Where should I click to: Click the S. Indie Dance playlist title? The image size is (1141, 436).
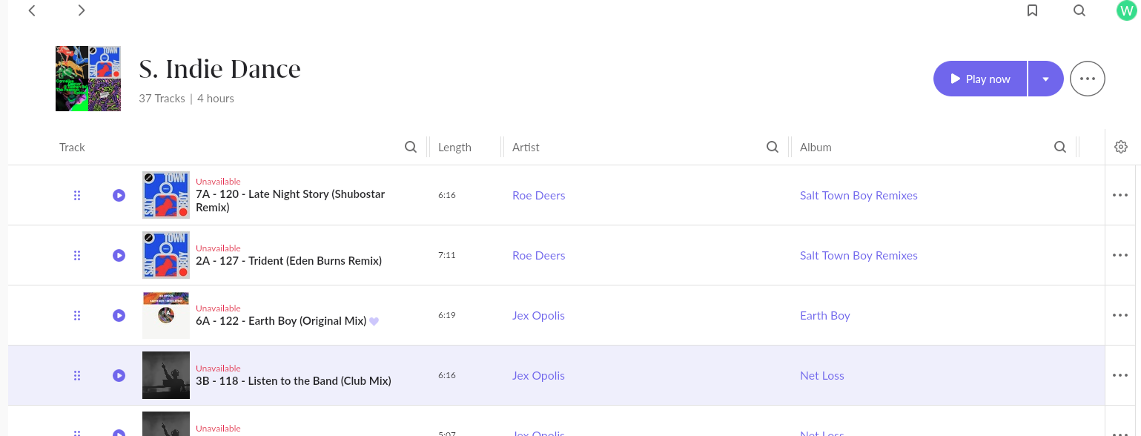pyautogui.click(x=220, y=69)
